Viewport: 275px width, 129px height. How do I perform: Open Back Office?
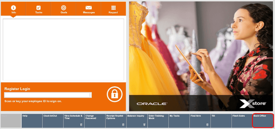tap(263, 121)
